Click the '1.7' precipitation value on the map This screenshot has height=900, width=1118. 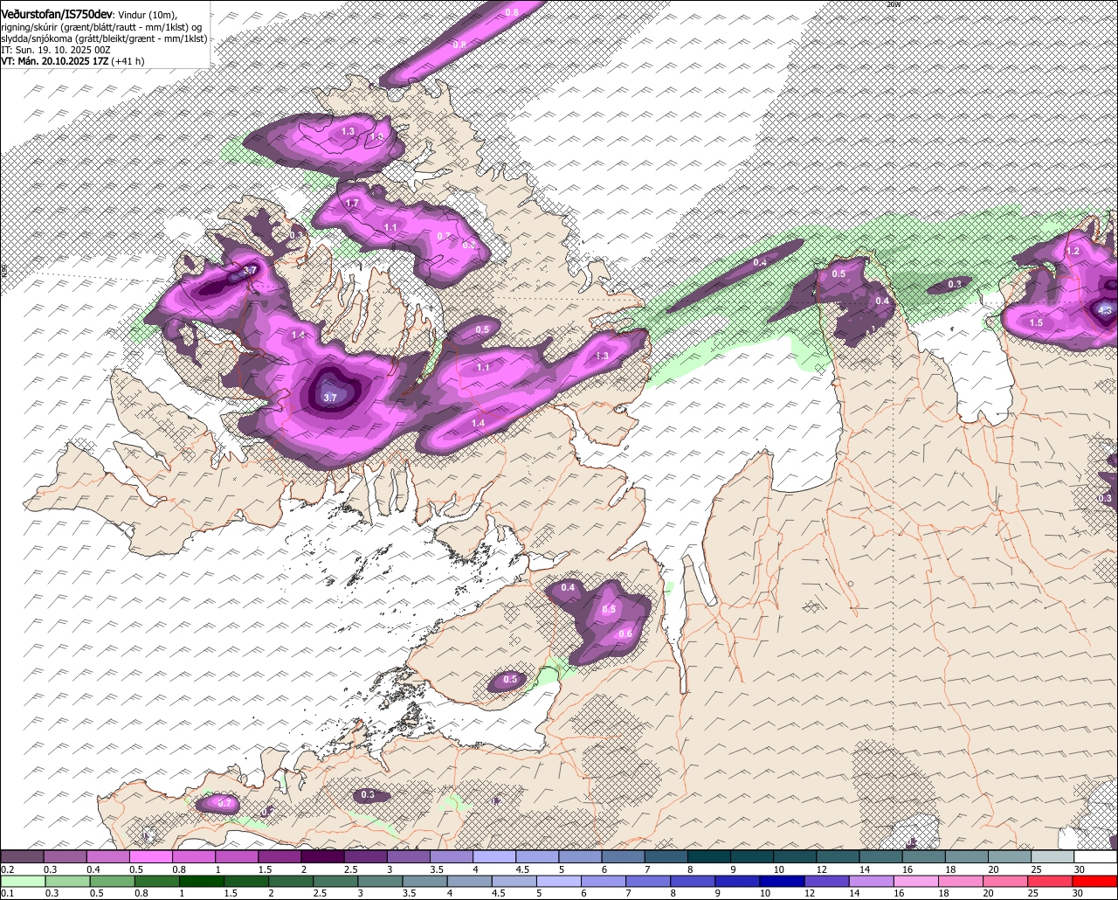pos(353,203)
